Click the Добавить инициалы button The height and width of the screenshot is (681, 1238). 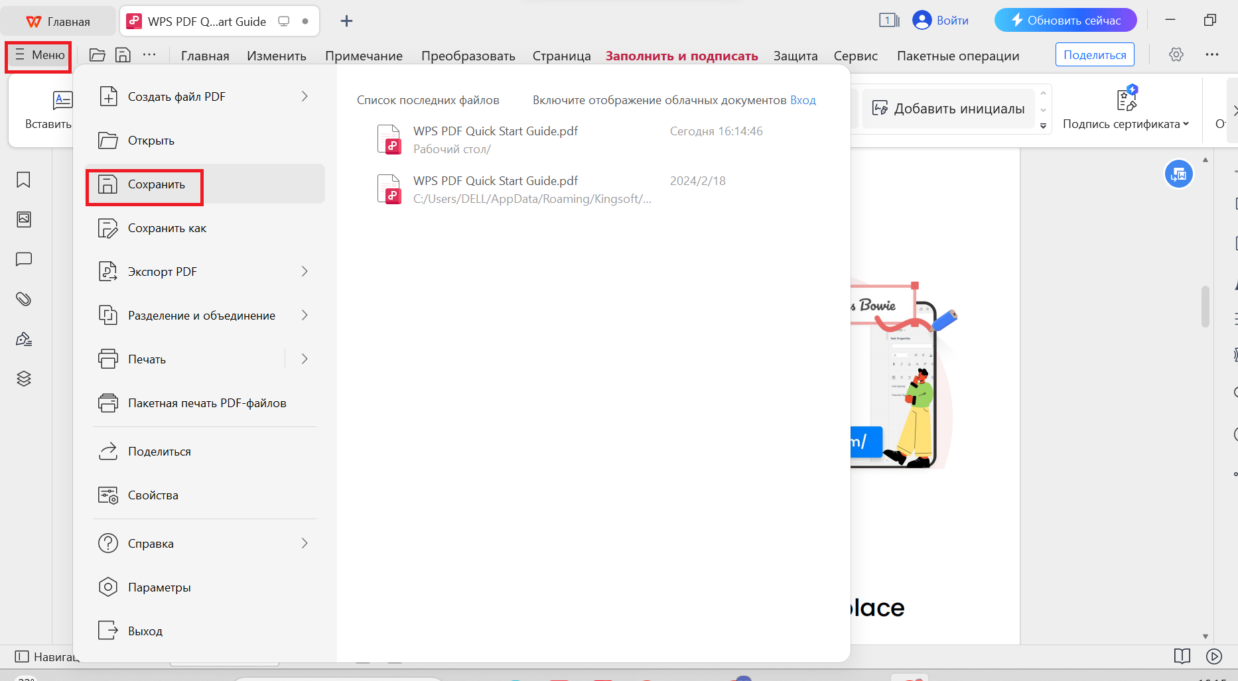[x=949, y=109]
